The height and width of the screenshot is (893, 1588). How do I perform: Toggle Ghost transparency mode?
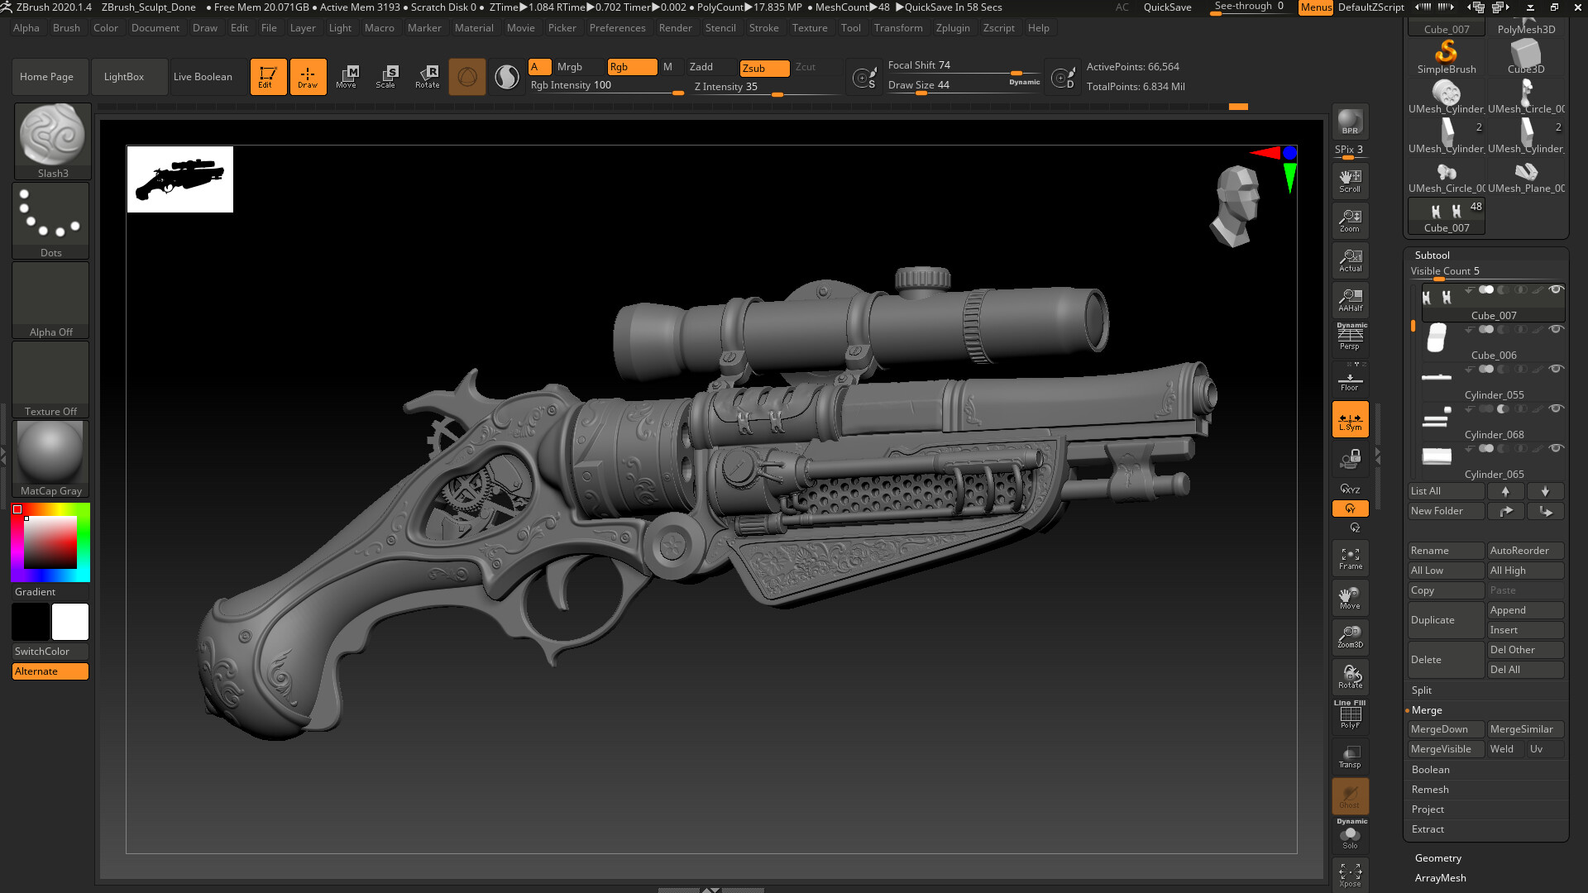click(1350, 796)
